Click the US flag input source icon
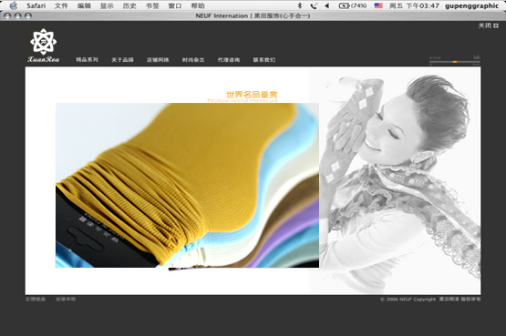The width and height of the screenshot is (506, 336). [x=378, y=5]
